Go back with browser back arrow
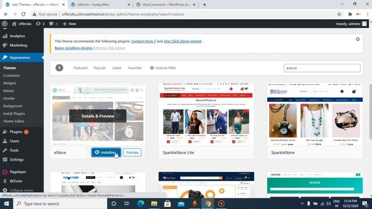The height and width of the screenshot is (209, 372). [6, 14]
